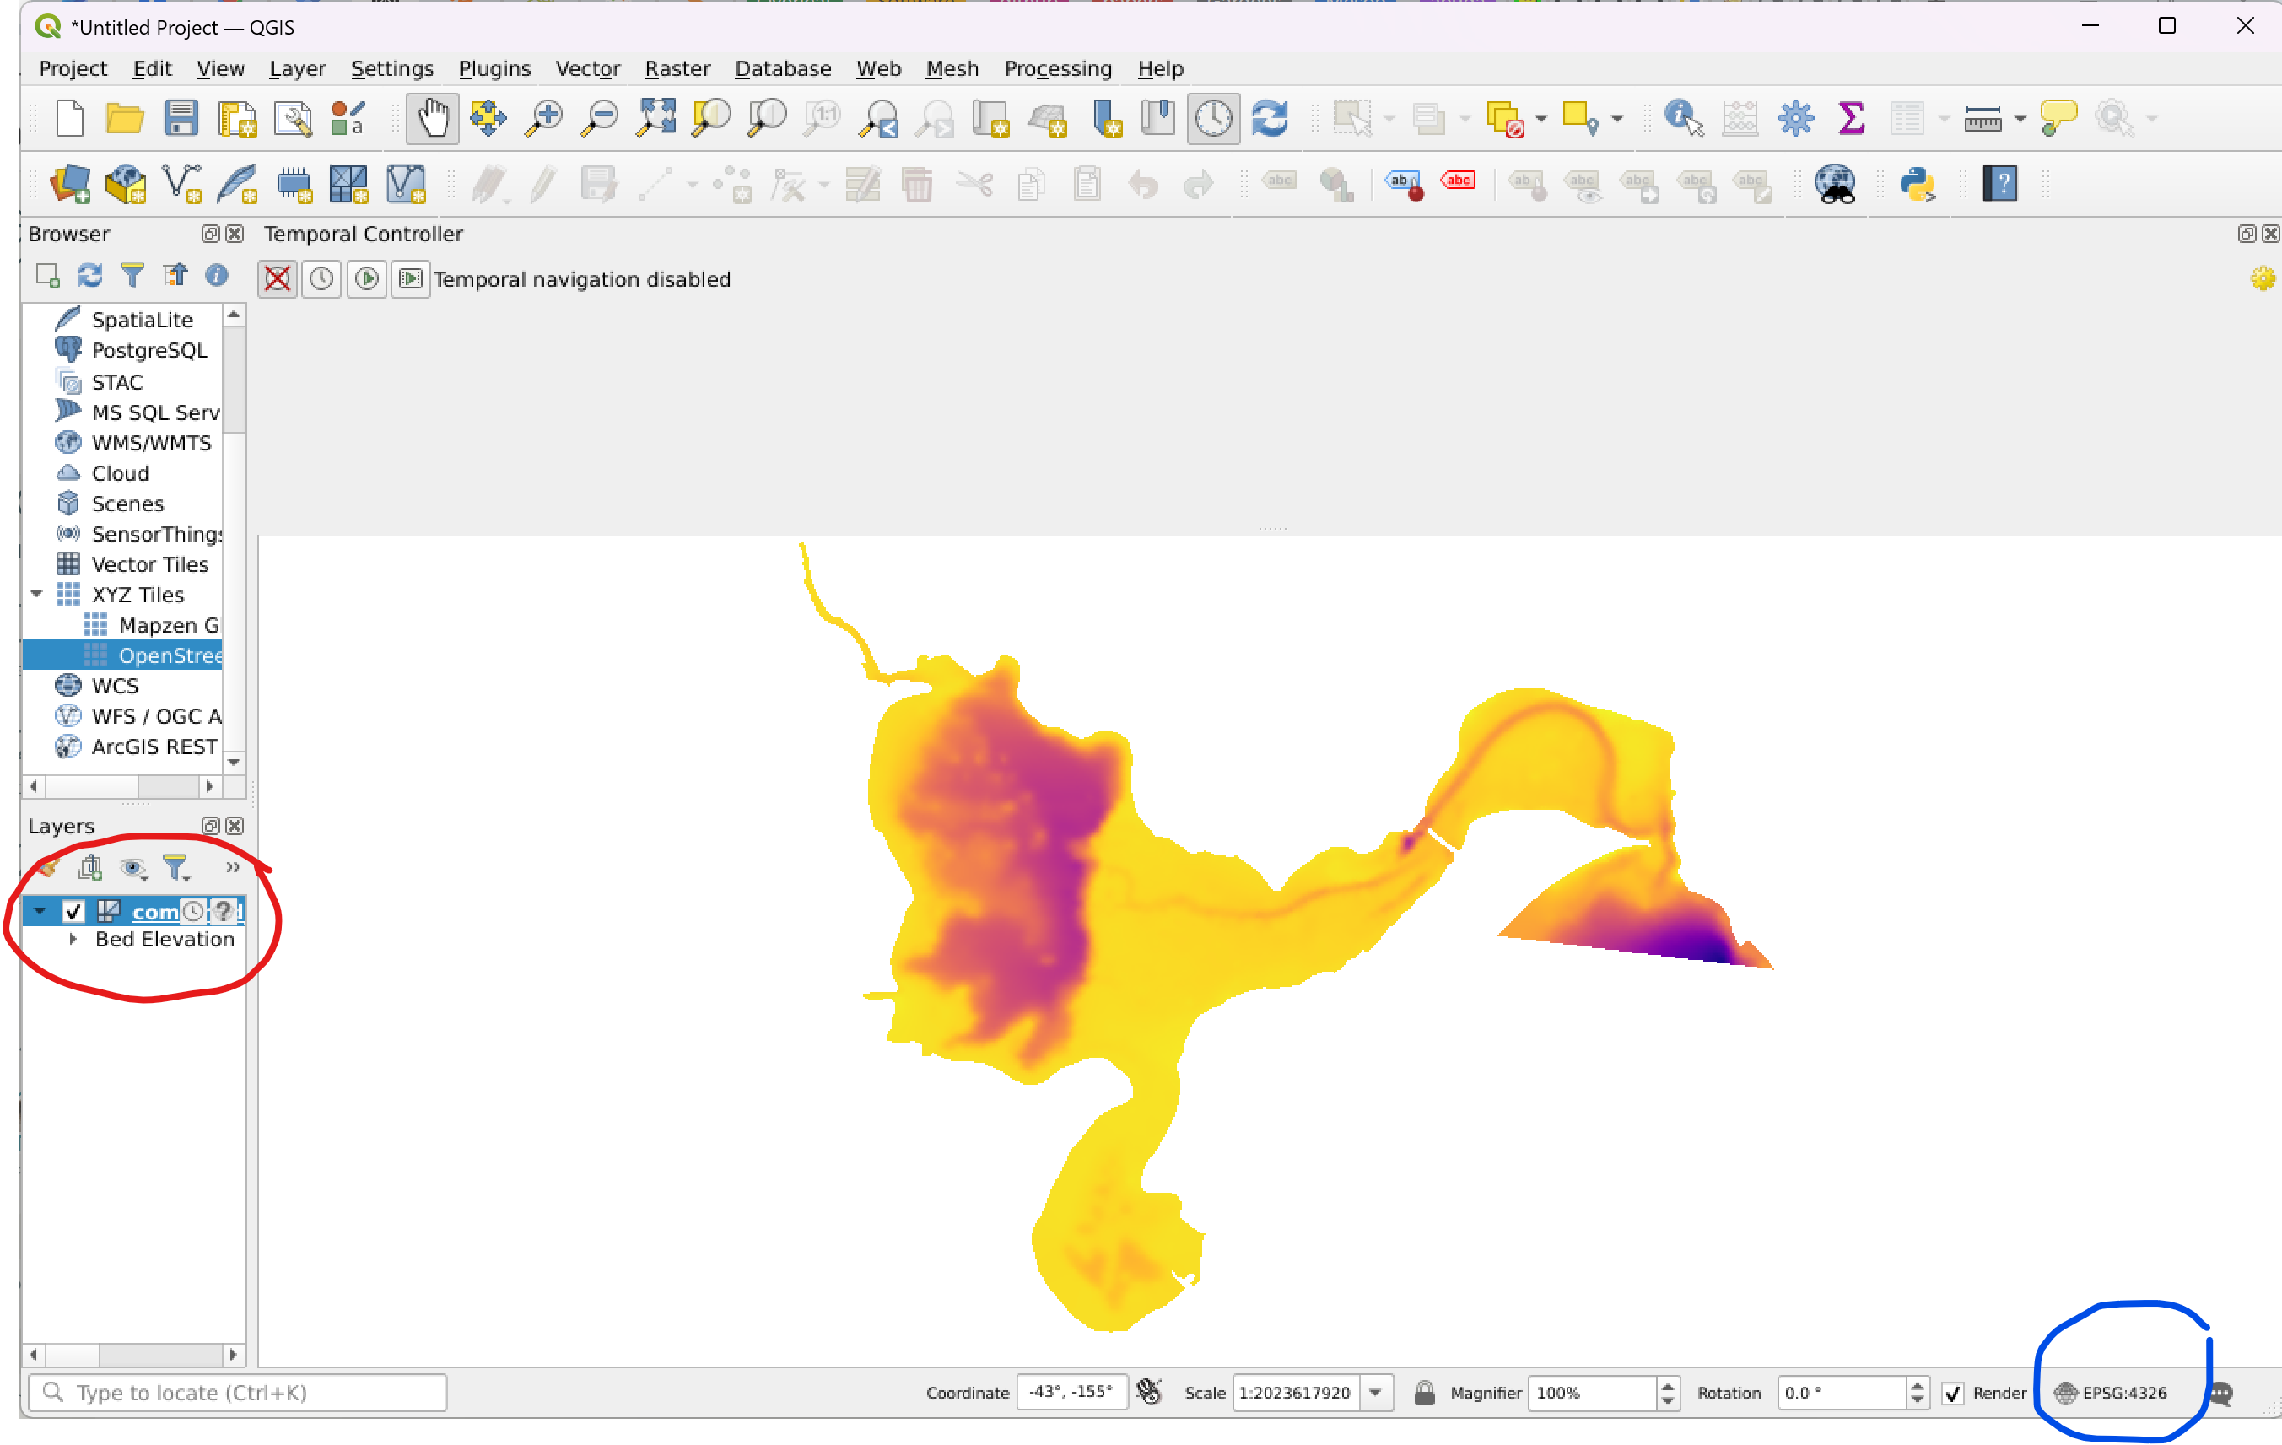2282x1445 pixels.
Task: Open the Raster menu
Action: [x=677, y=68]
